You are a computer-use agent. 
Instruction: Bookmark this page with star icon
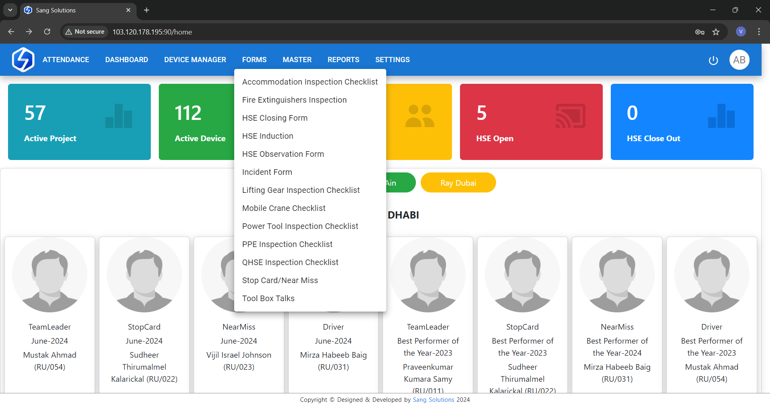[x=716, y=32]
